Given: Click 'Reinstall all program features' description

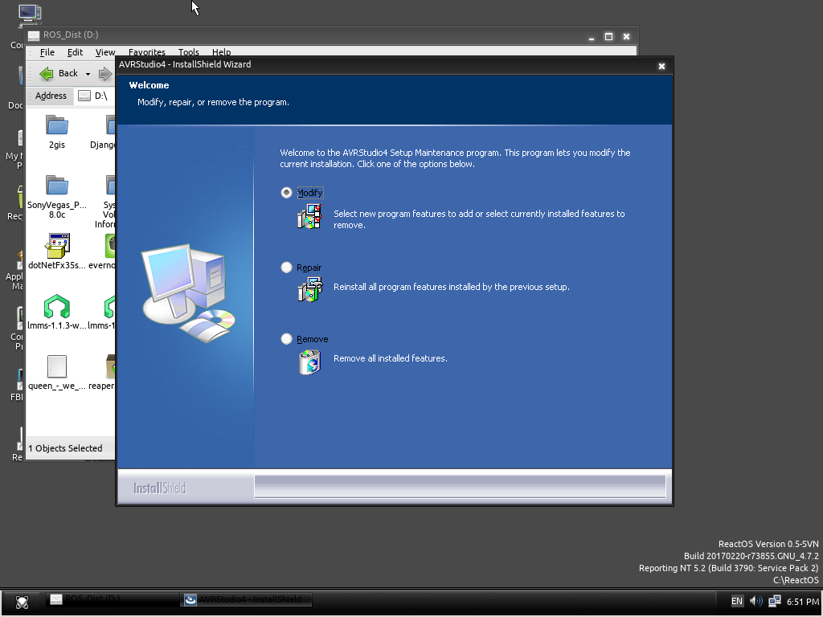Looking at the screenshot, I should pyautogui.click(x=452, y=287).
